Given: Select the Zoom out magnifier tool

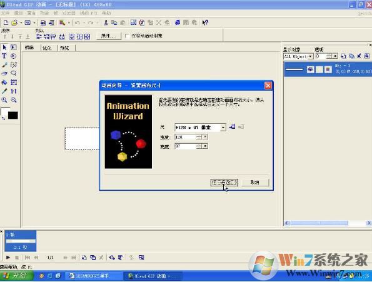Looking at the screenshot, I should click(x=14, y=100).
